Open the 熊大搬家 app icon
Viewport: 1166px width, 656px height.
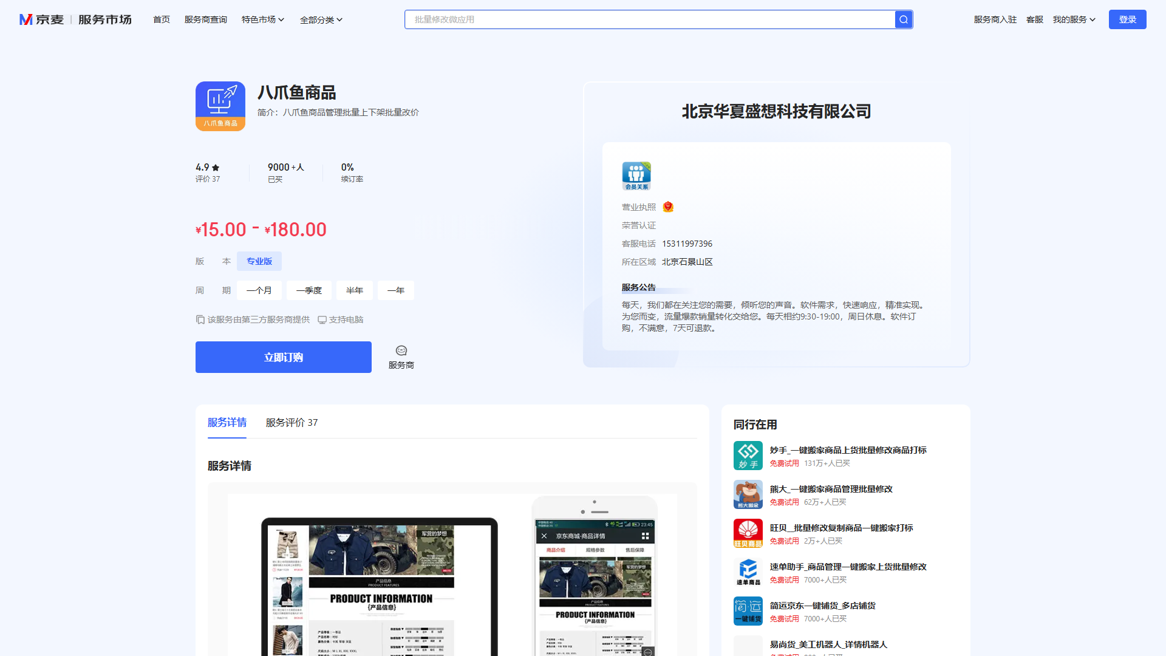748,494
